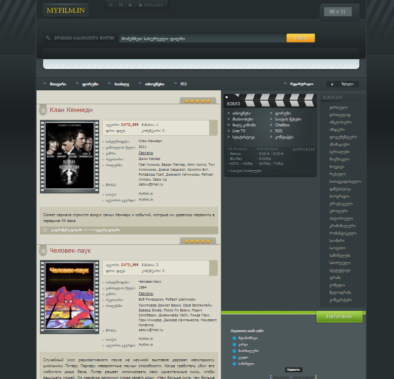
Task: Open Клан Кеннеди title link
Action: click(71, 110)
